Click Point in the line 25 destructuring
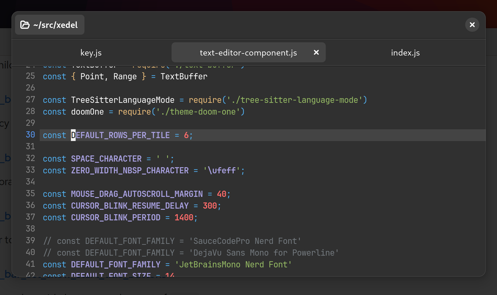This screenshot has width=497, height=295. pyautogui.click(x=92, y=76)
